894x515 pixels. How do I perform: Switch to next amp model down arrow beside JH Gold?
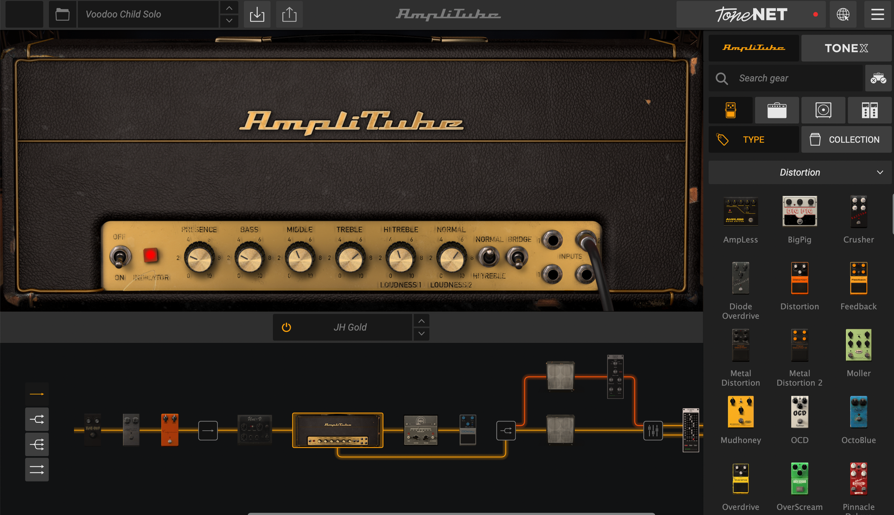point(422,333)
